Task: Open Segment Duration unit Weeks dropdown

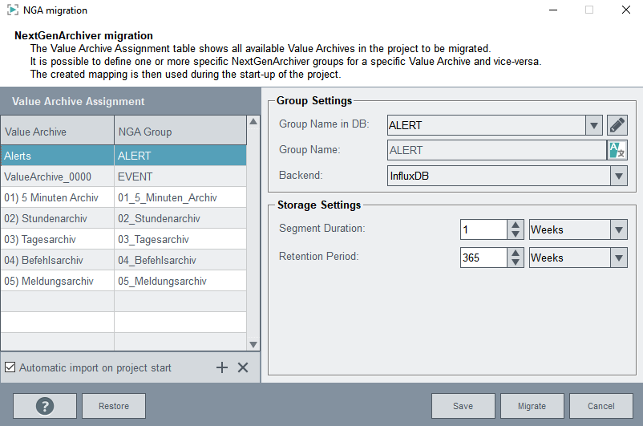Action: click(x=618, y=230)
